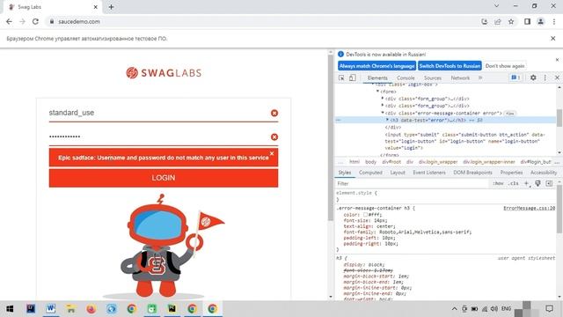
Task: Click Always match Chrome's language
Action: 377,66
